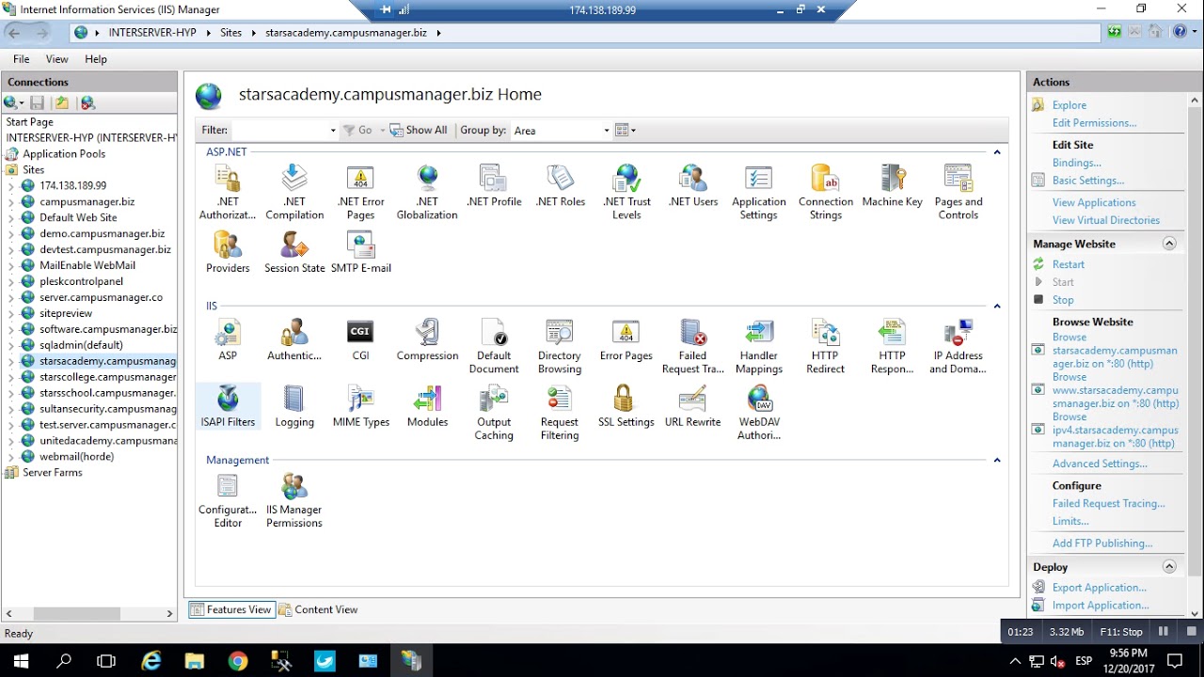This screenshot has height=677, width=1204.
Task: Collapse the Management group section
Action: pos(997,460)
